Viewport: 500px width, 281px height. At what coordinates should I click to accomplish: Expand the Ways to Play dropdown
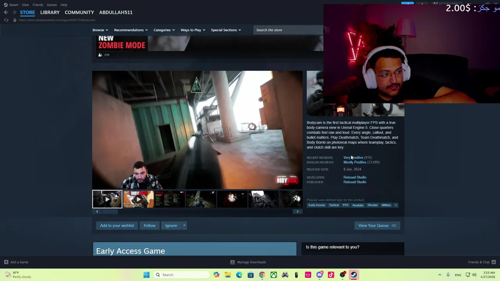[x=193, y=30]
